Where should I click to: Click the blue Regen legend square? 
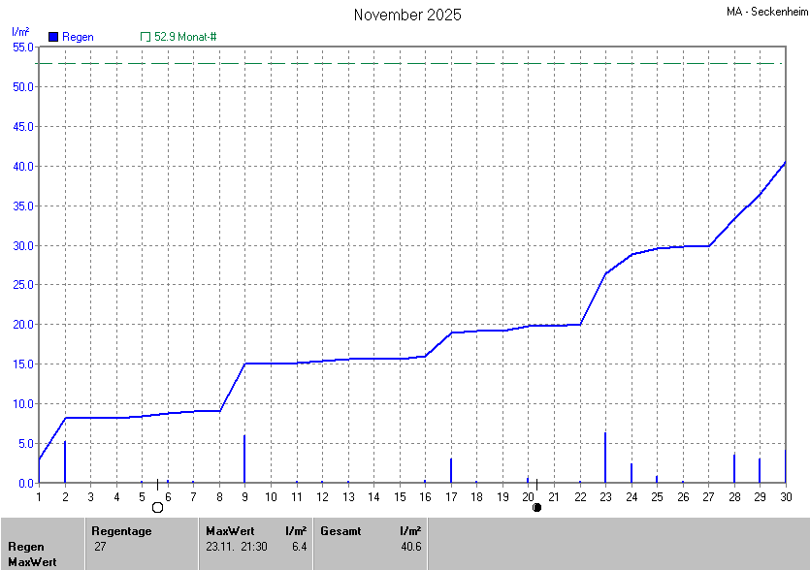click(53, 36)
